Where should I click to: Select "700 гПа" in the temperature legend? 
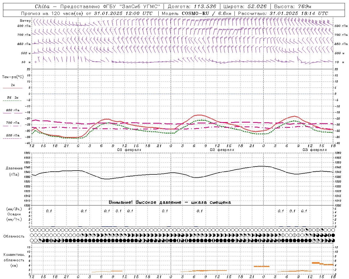(x=13, y=123)
